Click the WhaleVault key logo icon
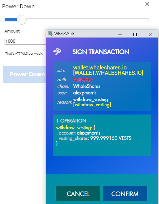This screenshot has height=204, width=159. tap(57, 52)
